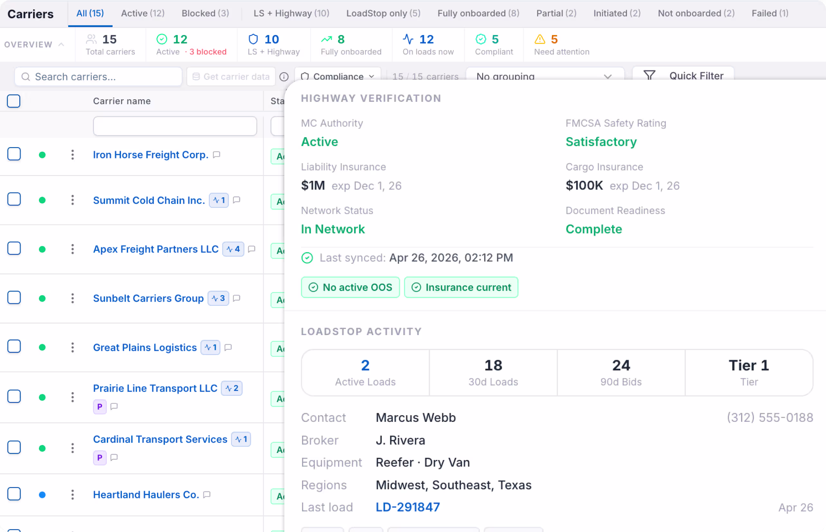The height and width of the screenshot is (532, 826).
Task: Click the purple P badge under Cardinal Transport Services
Action: 100,458
